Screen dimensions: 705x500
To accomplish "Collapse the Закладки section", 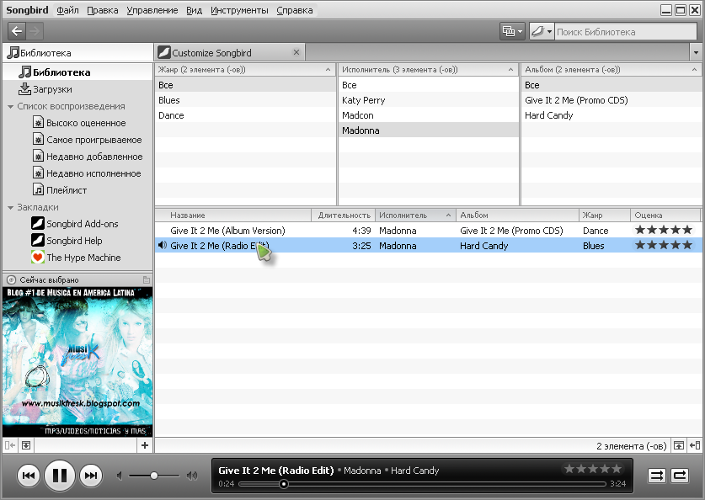I will coord(10,208).
